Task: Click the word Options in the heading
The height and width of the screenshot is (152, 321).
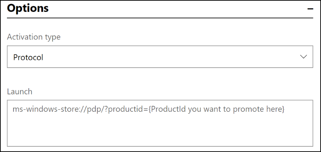Action: click(28, 8)
